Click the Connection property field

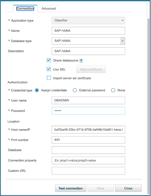pos(88,160)
